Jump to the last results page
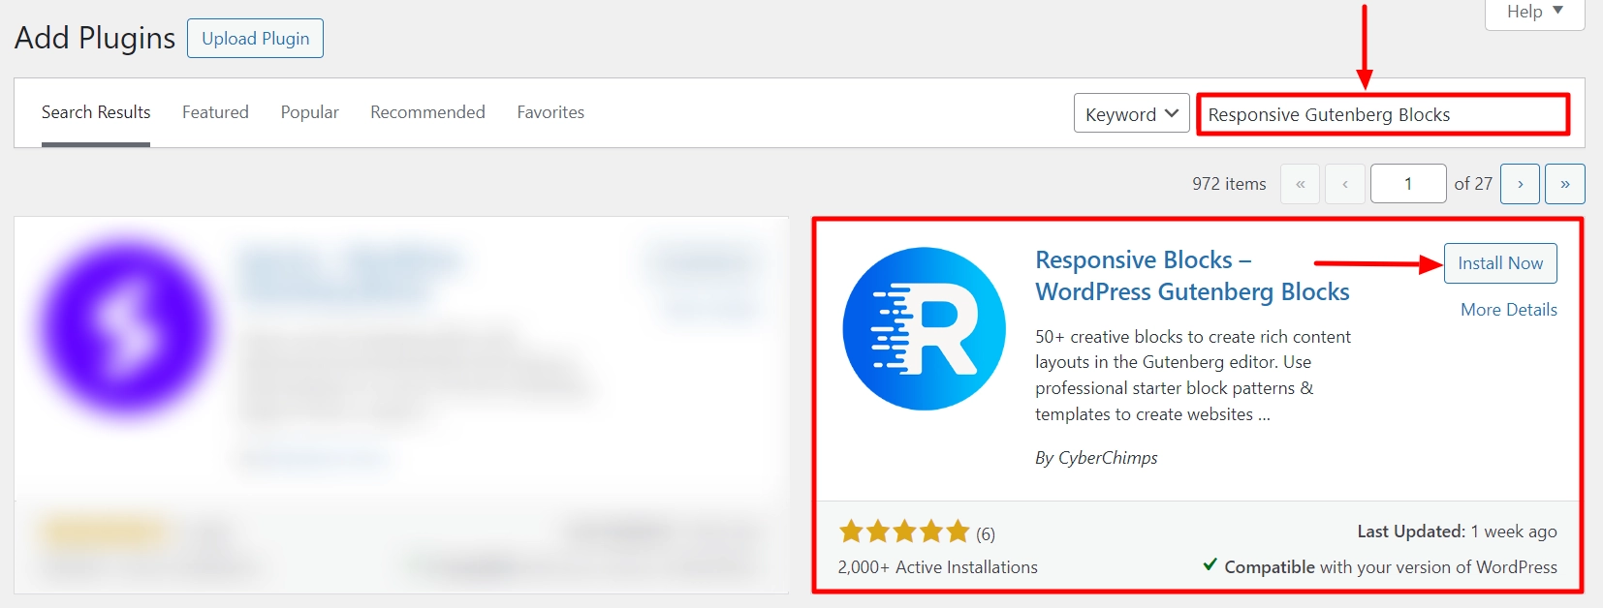This screenshot has width=1603, height=608. [x=1565, y=184]
